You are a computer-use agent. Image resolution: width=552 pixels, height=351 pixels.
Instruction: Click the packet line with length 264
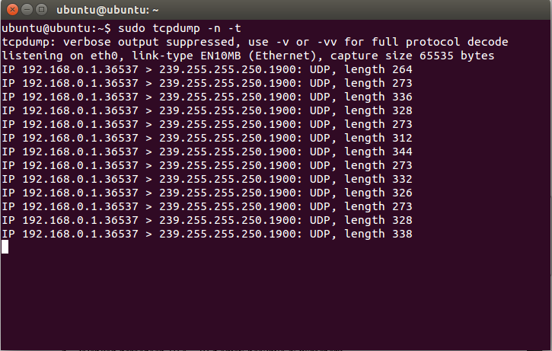[x=206, y=69]
